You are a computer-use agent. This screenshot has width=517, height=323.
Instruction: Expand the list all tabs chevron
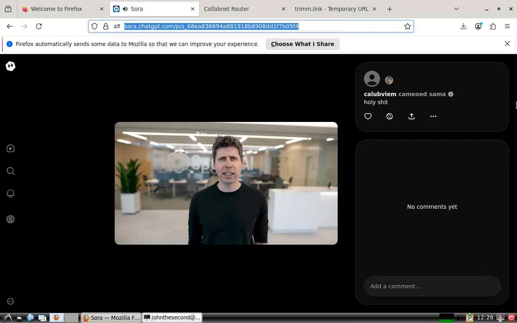(456, 9)
